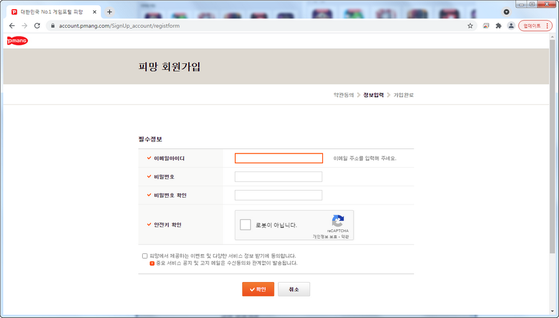Viewport: 559px width, 318px height.
Task: Click the 이메일 주소를 입력해 주세요 hint
Action: point(365,158)
